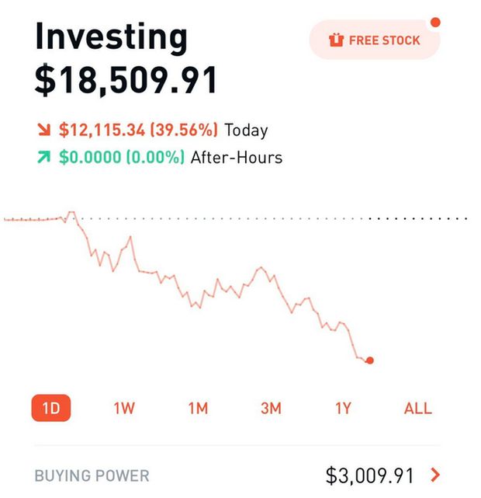
Task: Open Buying Power details via chevron
Action: (436, 475)
